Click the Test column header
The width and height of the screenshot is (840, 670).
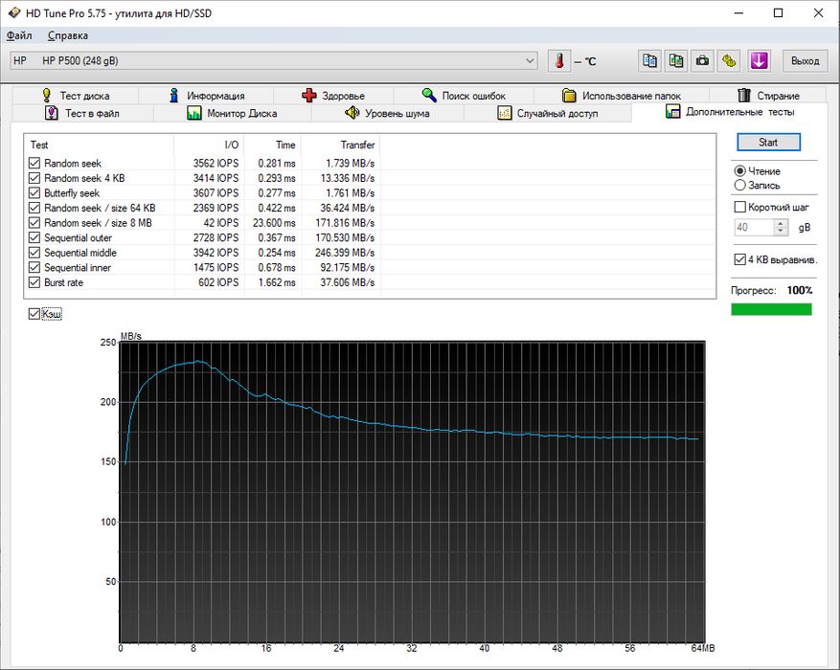99,145
